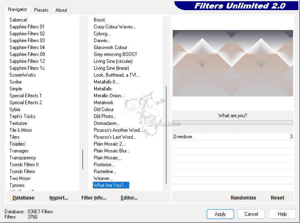Choose the Cyborg... filter
The height and width of the screenshot is (223, 300).
(x=102, y=34)
